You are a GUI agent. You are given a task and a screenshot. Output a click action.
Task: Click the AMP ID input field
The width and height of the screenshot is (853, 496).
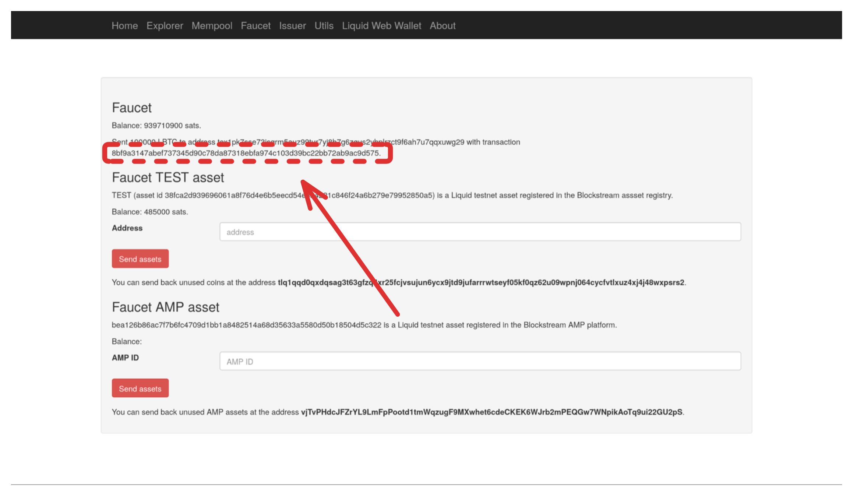[480, 361]
